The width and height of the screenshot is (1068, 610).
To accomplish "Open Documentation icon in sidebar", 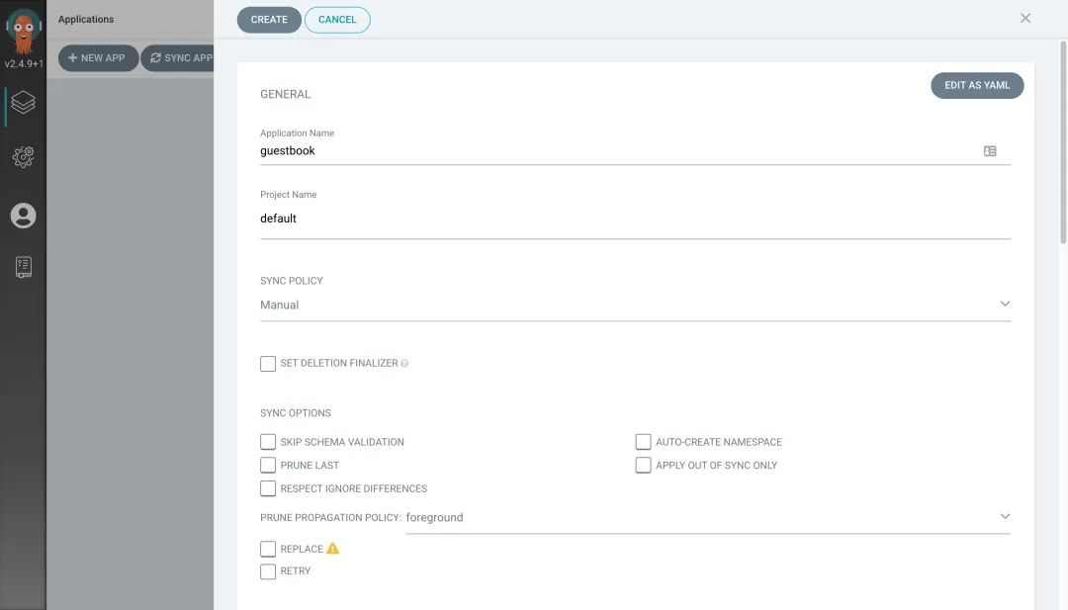I will click(24, 267).
